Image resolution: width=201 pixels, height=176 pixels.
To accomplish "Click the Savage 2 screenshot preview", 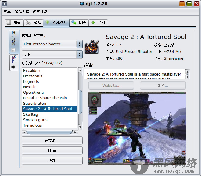I will 137,128.
